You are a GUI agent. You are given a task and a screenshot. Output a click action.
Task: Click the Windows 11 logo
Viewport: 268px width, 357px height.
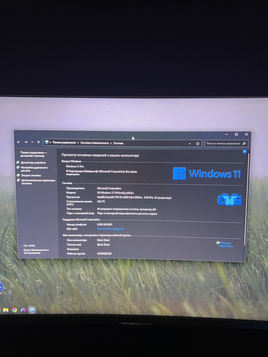[x=207, y=174]
